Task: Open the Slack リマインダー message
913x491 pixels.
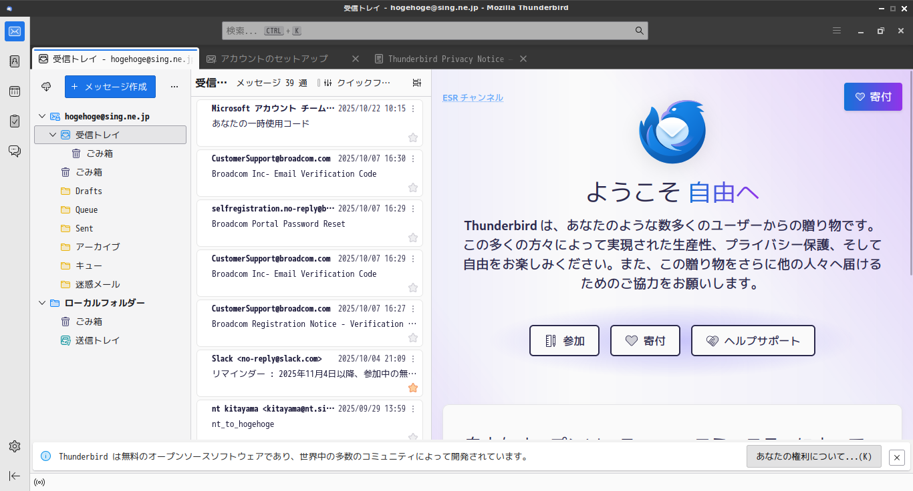Action: [x=309, y=373]
